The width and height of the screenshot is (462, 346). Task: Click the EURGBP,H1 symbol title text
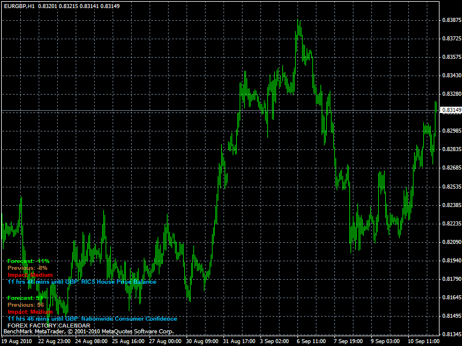pyautogui.click(x=19, y=6)
